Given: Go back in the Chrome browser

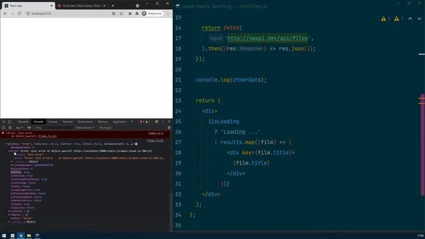Looking at the screenshot, I should (x=5, y=13).
